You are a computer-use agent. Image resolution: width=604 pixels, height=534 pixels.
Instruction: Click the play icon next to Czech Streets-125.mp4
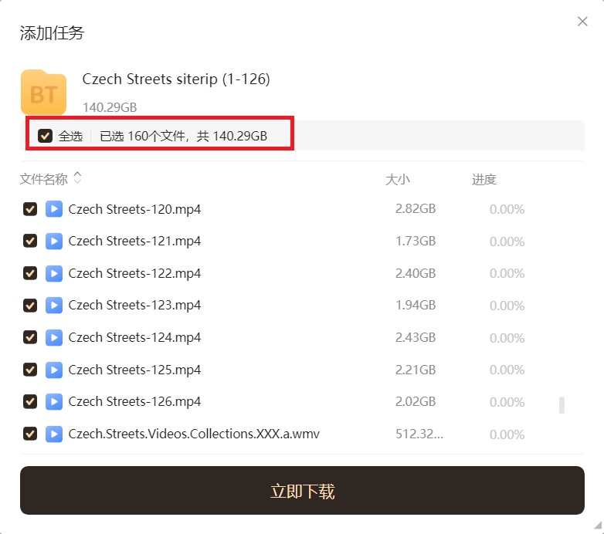(53, 370)
